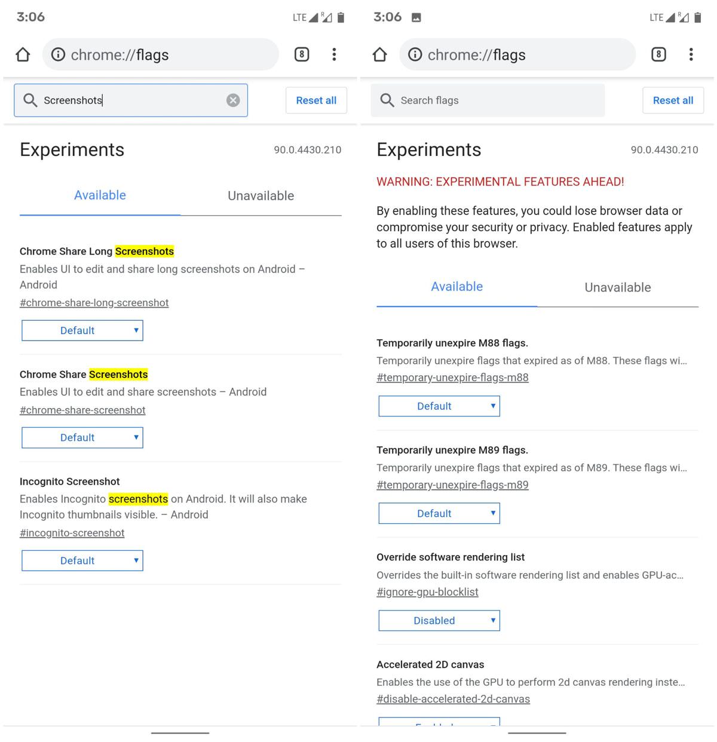717x742 pixels.
Task: Tap battery icon in left status bar
Action: point(341,17)
